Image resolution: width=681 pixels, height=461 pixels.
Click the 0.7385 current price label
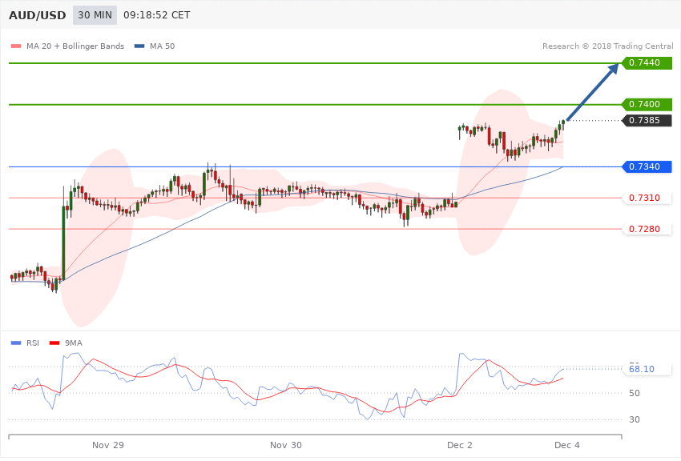(x=647, y=120)
